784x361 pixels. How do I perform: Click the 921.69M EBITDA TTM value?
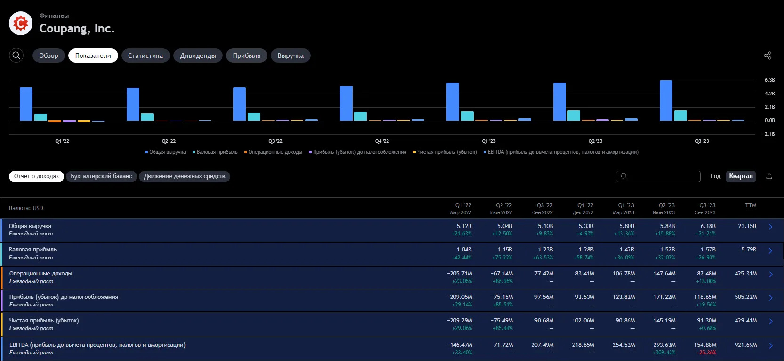(x=746, y=345)
